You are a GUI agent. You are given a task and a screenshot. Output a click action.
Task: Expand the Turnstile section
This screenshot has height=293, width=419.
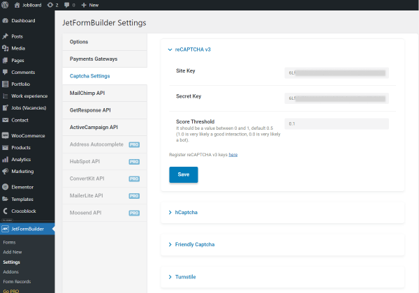pyautogui.click(x=182, y=277)
